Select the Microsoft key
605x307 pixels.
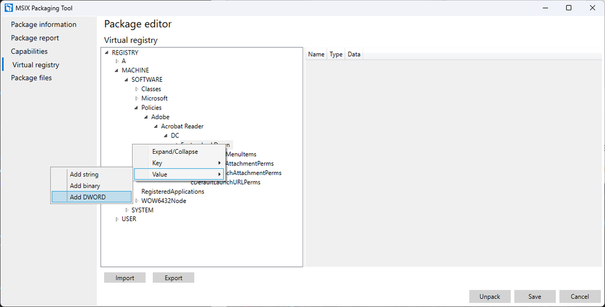click(154, 98)
